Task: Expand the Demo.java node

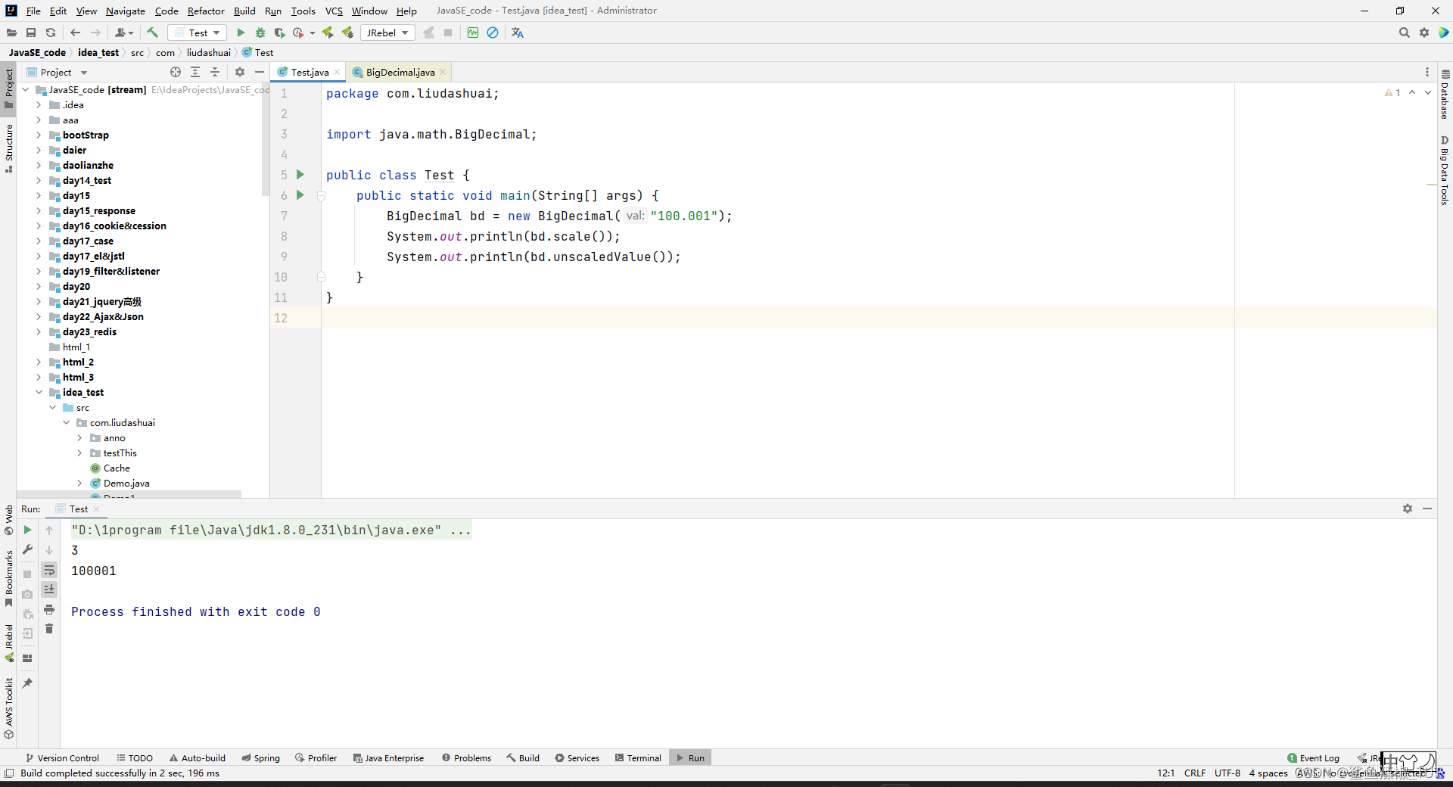Action: (x=79, y=483)
